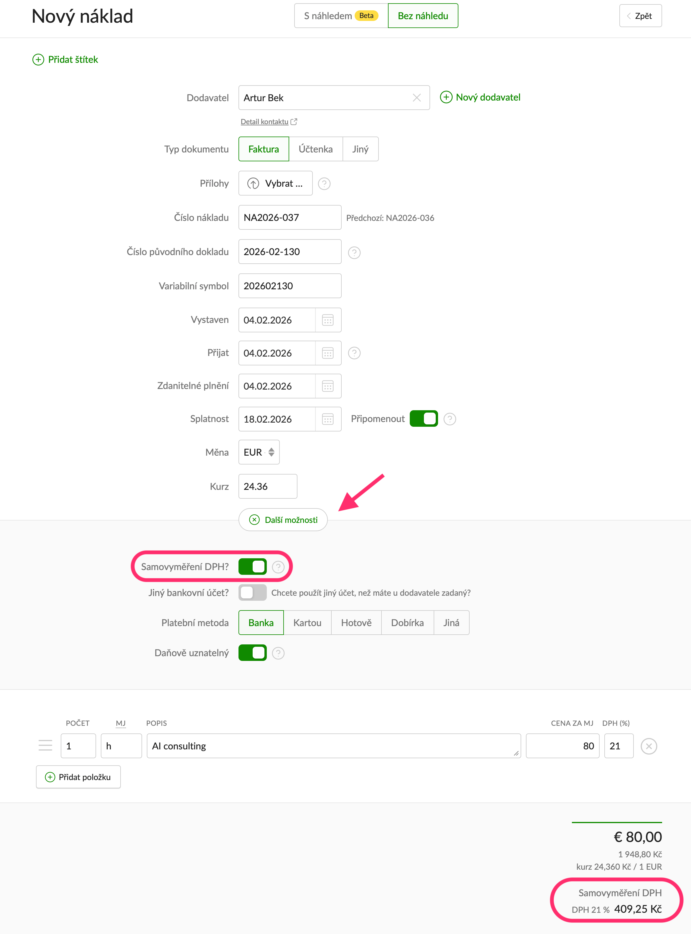
Task: Select Účtenka as document type
Action: [x=315, y=150]
